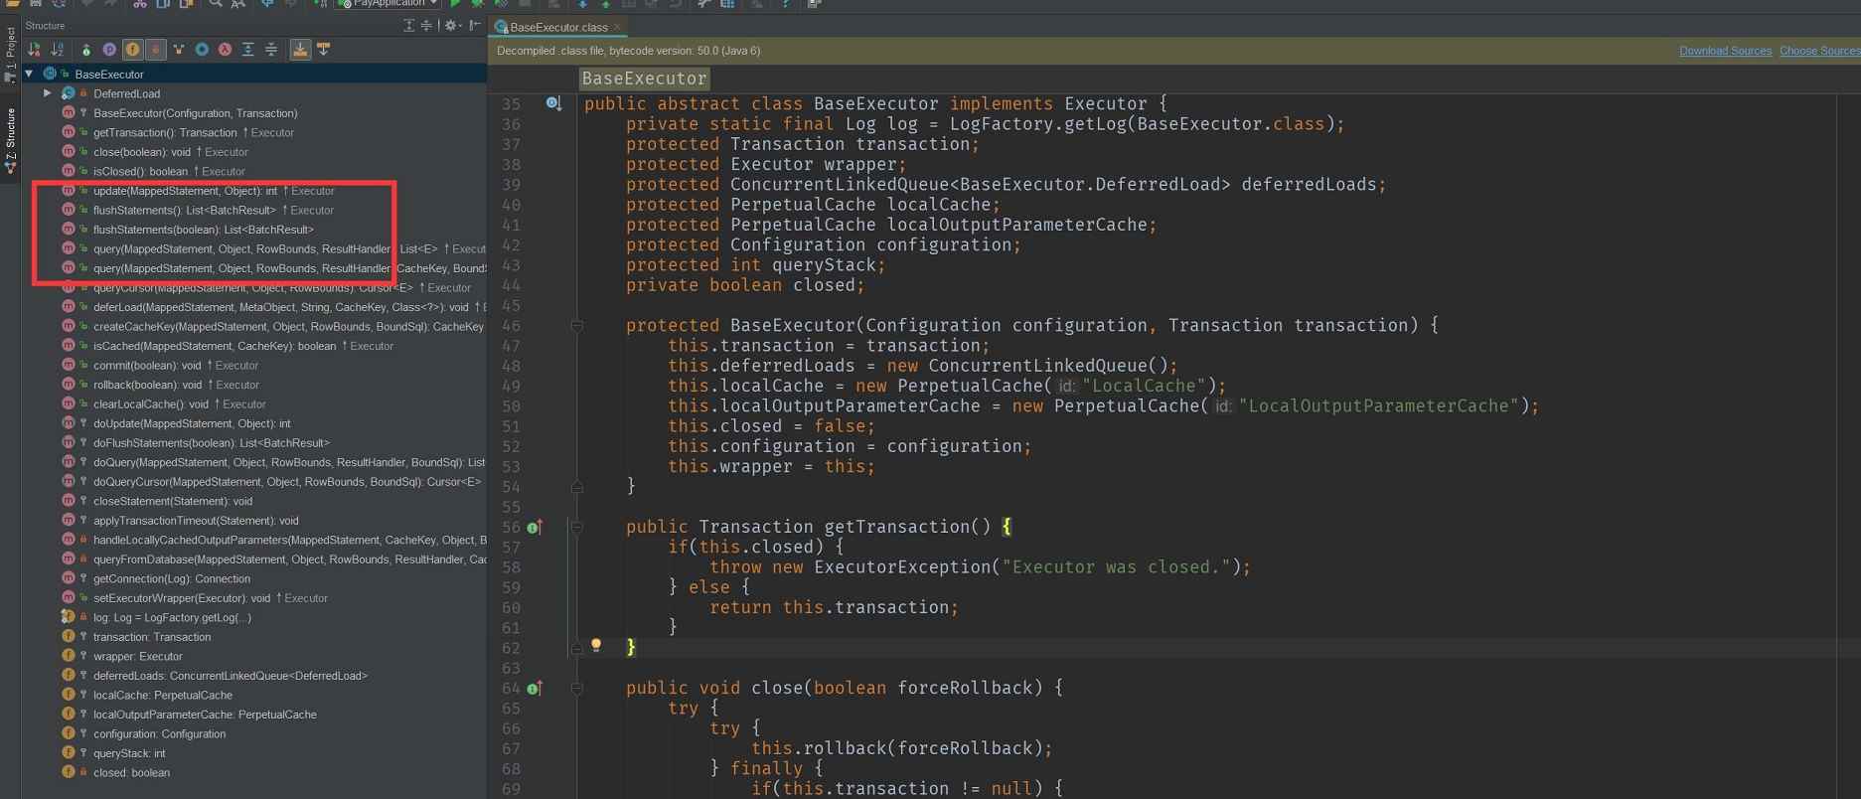Image resolution: width=1861 pixels, height=799 pixels.
Task: Close the BaseExecutor.class tab
Action: [x=617, y=27]
